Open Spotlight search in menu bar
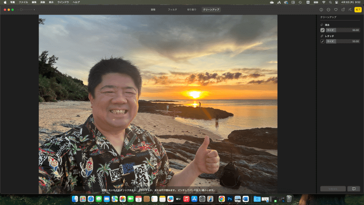This screenshot has height=205, width=364. 330,2
